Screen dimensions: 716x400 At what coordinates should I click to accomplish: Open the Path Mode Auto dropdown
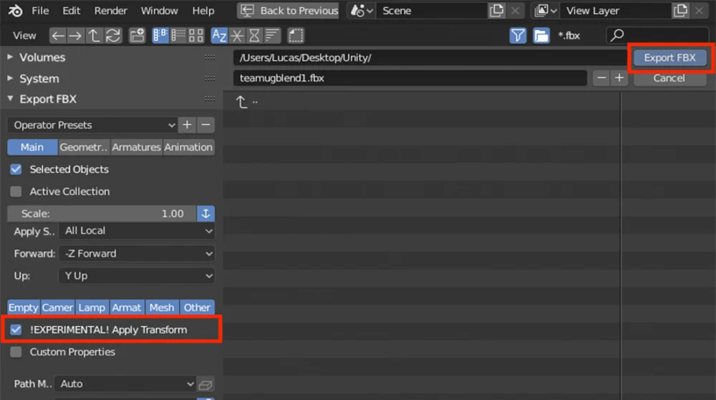(125, 384)
